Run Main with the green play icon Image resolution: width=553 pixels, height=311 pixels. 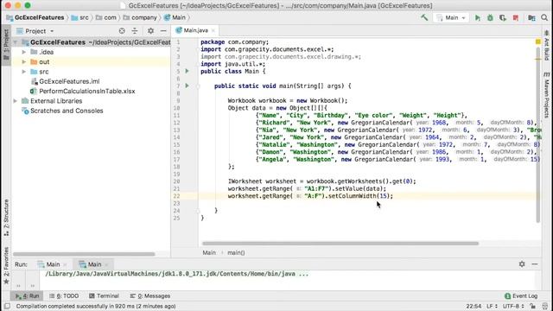(478, 17)
